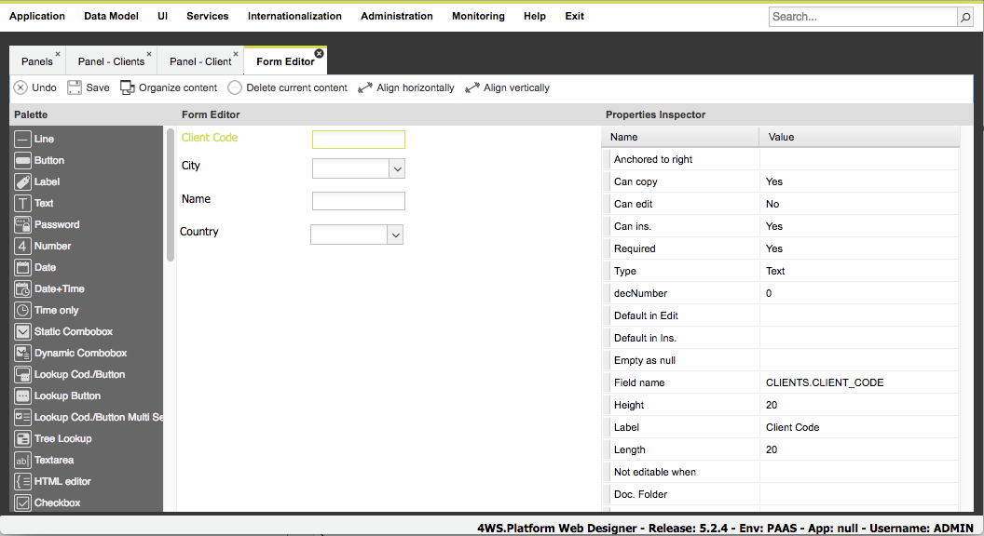The width and height of the screenshot is (984, 536).
Task: Open the Administration menu
Action: point(397,17)
